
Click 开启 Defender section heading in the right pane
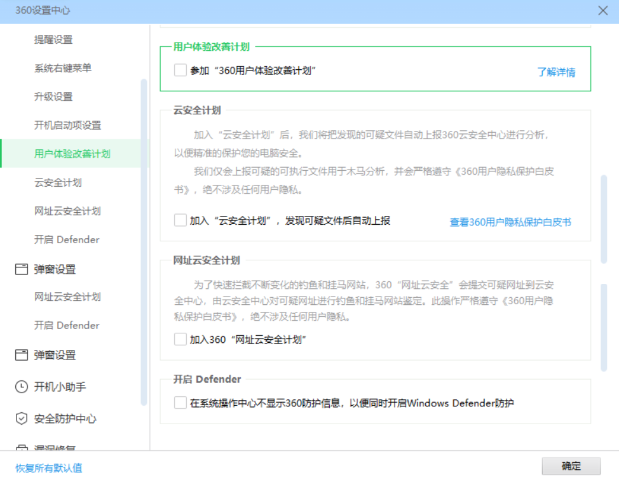pos(207,379)
